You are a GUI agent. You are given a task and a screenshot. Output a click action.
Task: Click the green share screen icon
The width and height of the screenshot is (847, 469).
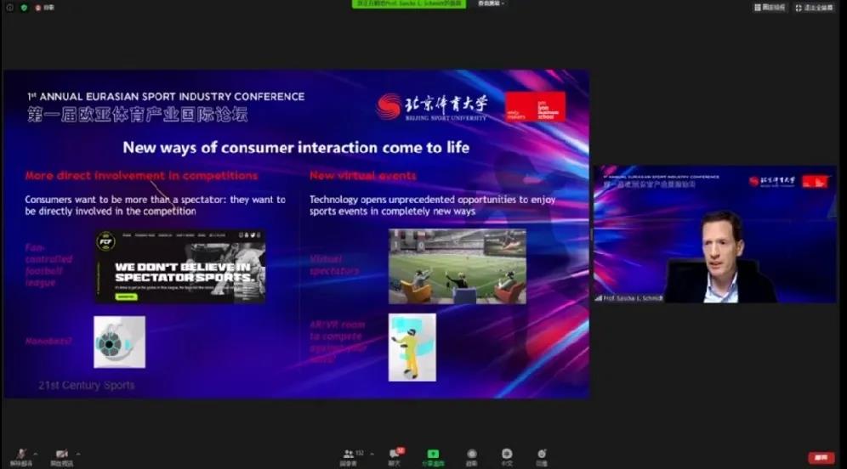click(433, 455)
